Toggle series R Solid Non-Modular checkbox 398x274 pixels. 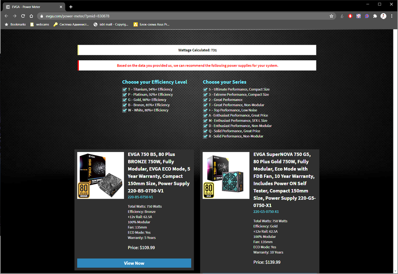tap(205, 136)
